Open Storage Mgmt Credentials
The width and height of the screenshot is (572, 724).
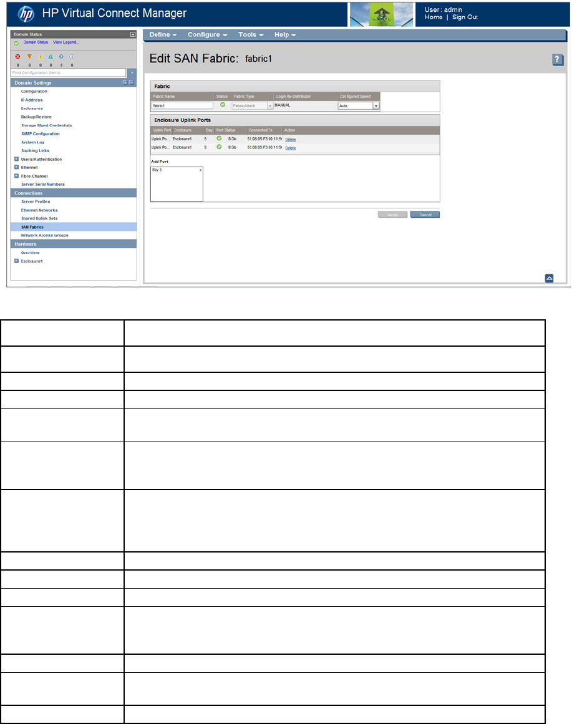coord(47,125)
